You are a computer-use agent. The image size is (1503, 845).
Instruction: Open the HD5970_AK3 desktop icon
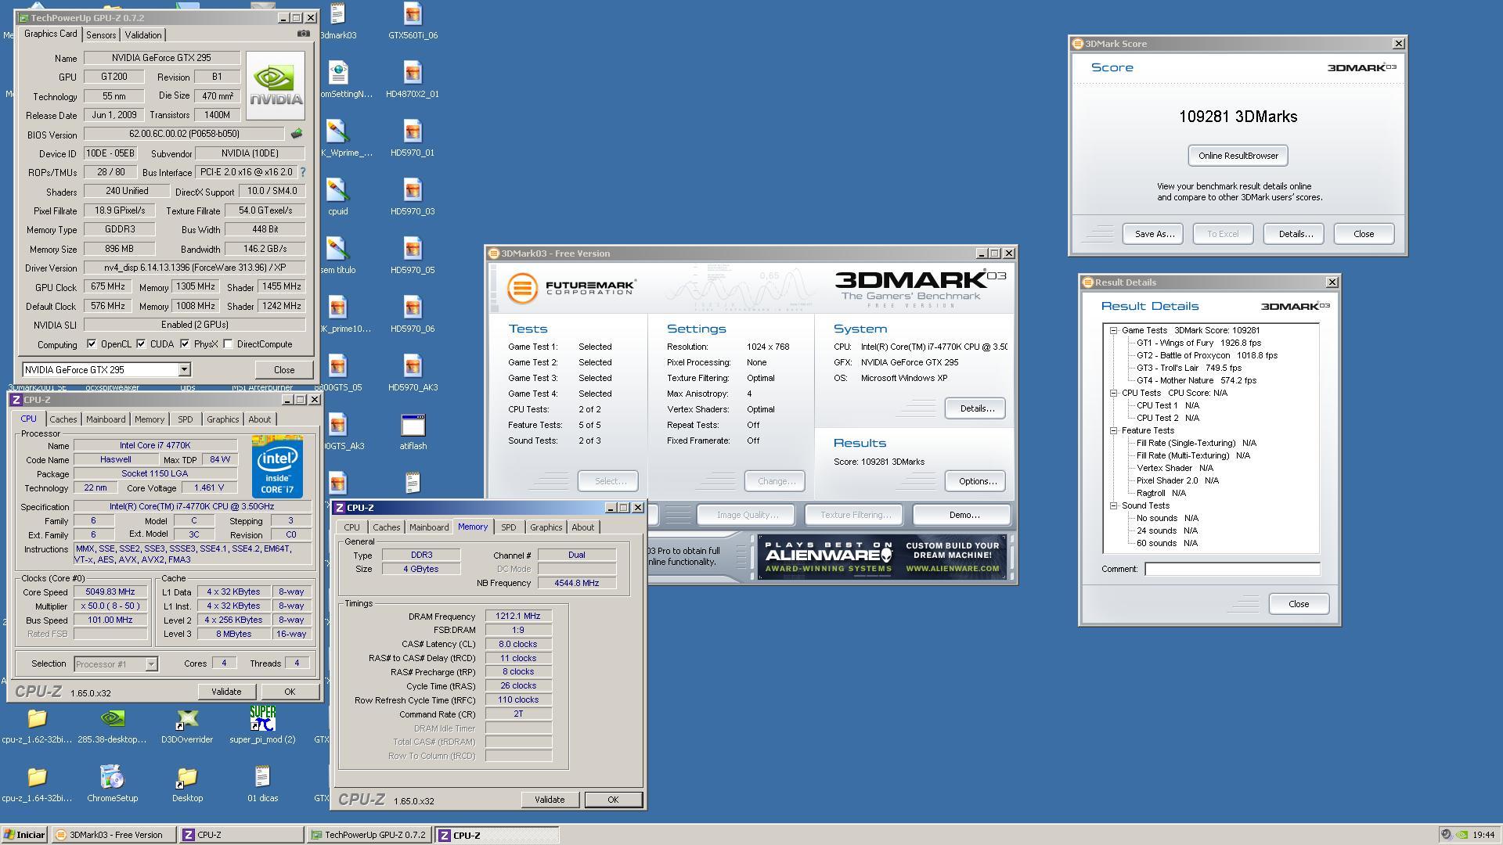click(x=413, y=373)
